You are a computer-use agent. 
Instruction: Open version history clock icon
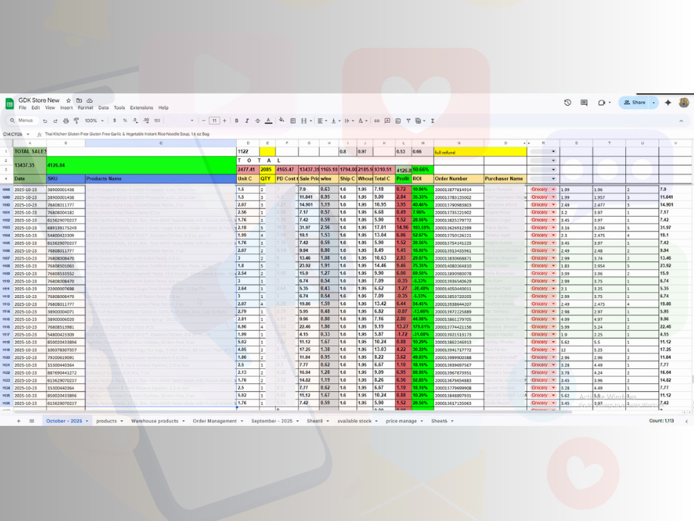(x=568, y=102)
